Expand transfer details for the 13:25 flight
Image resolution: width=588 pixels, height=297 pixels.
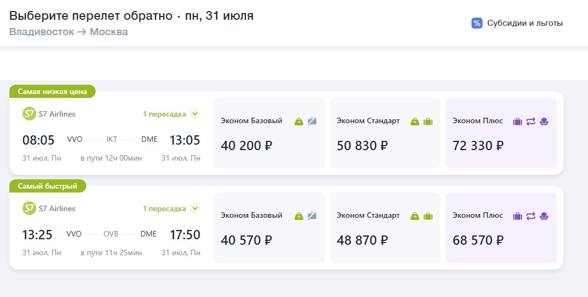[195, 208]
